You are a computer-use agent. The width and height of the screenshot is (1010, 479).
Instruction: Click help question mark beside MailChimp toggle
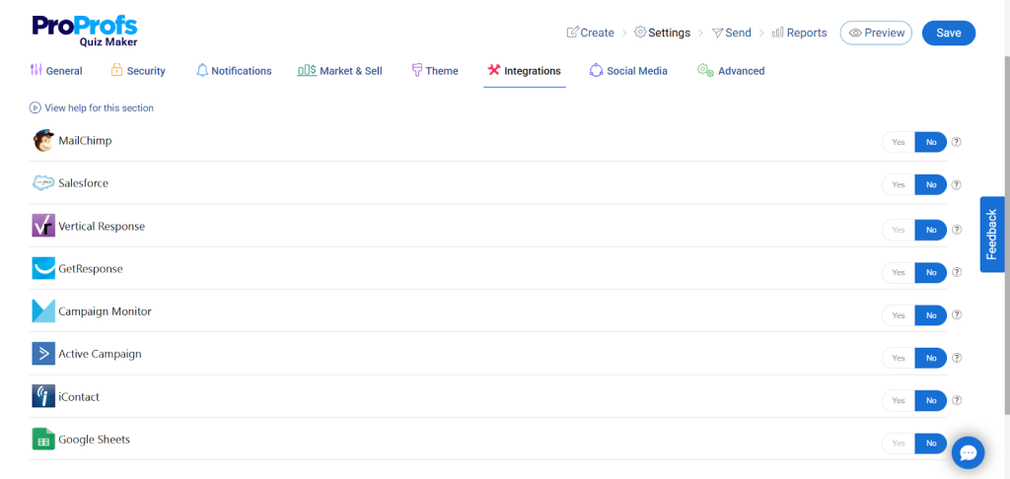956,142
